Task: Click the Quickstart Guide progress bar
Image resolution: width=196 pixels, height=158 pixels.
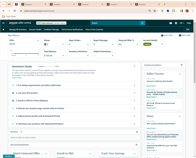Action: (x=46, y=66)
